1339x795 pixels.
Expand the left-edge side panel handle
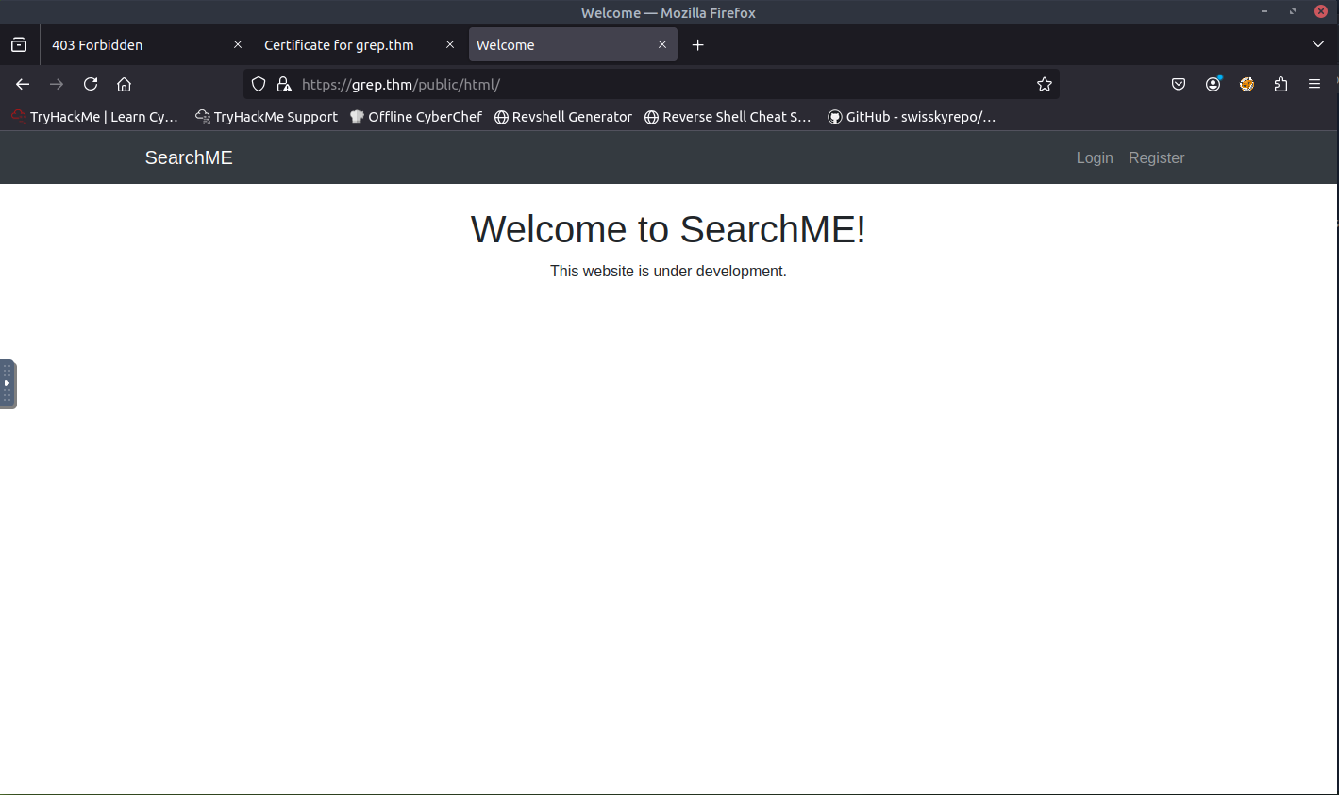coord(8,384)
